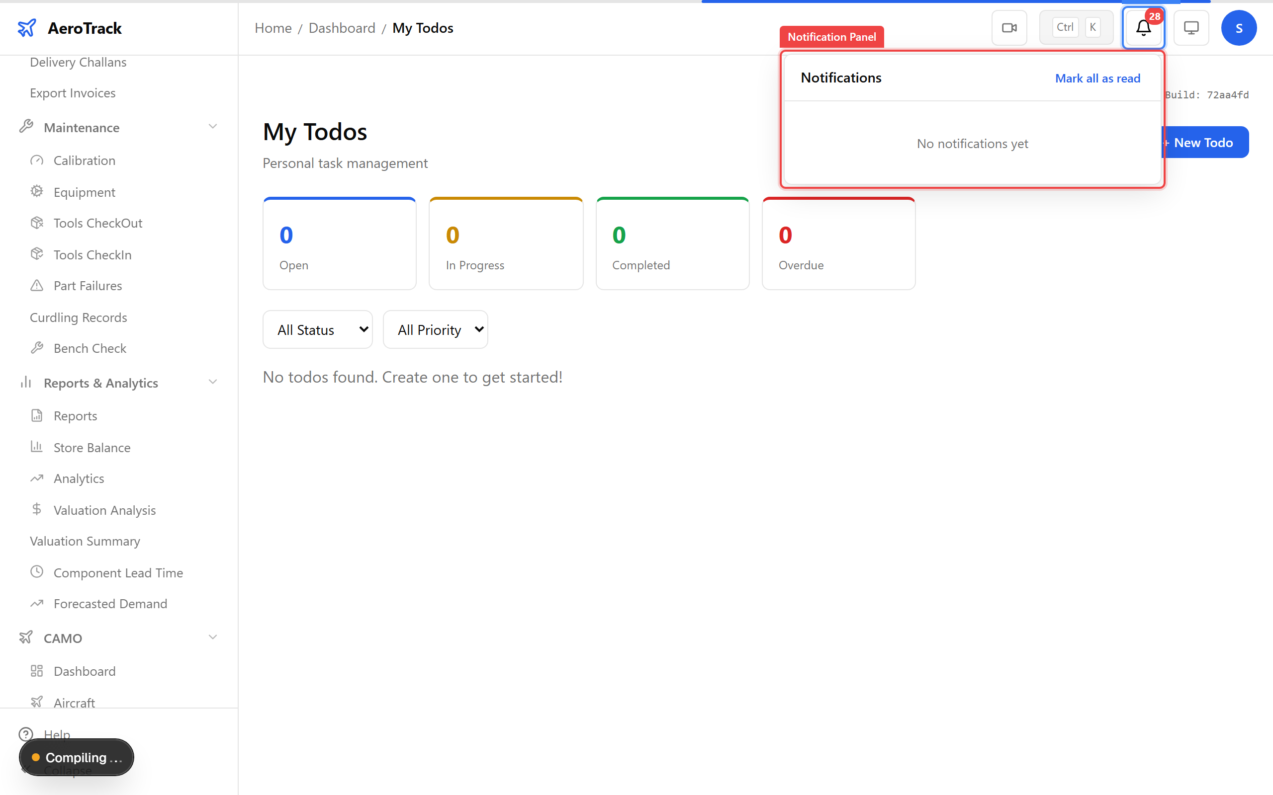Open the screen display icon in header
This screenshot has height=795, width=1273.
[x=1190, y=27]
